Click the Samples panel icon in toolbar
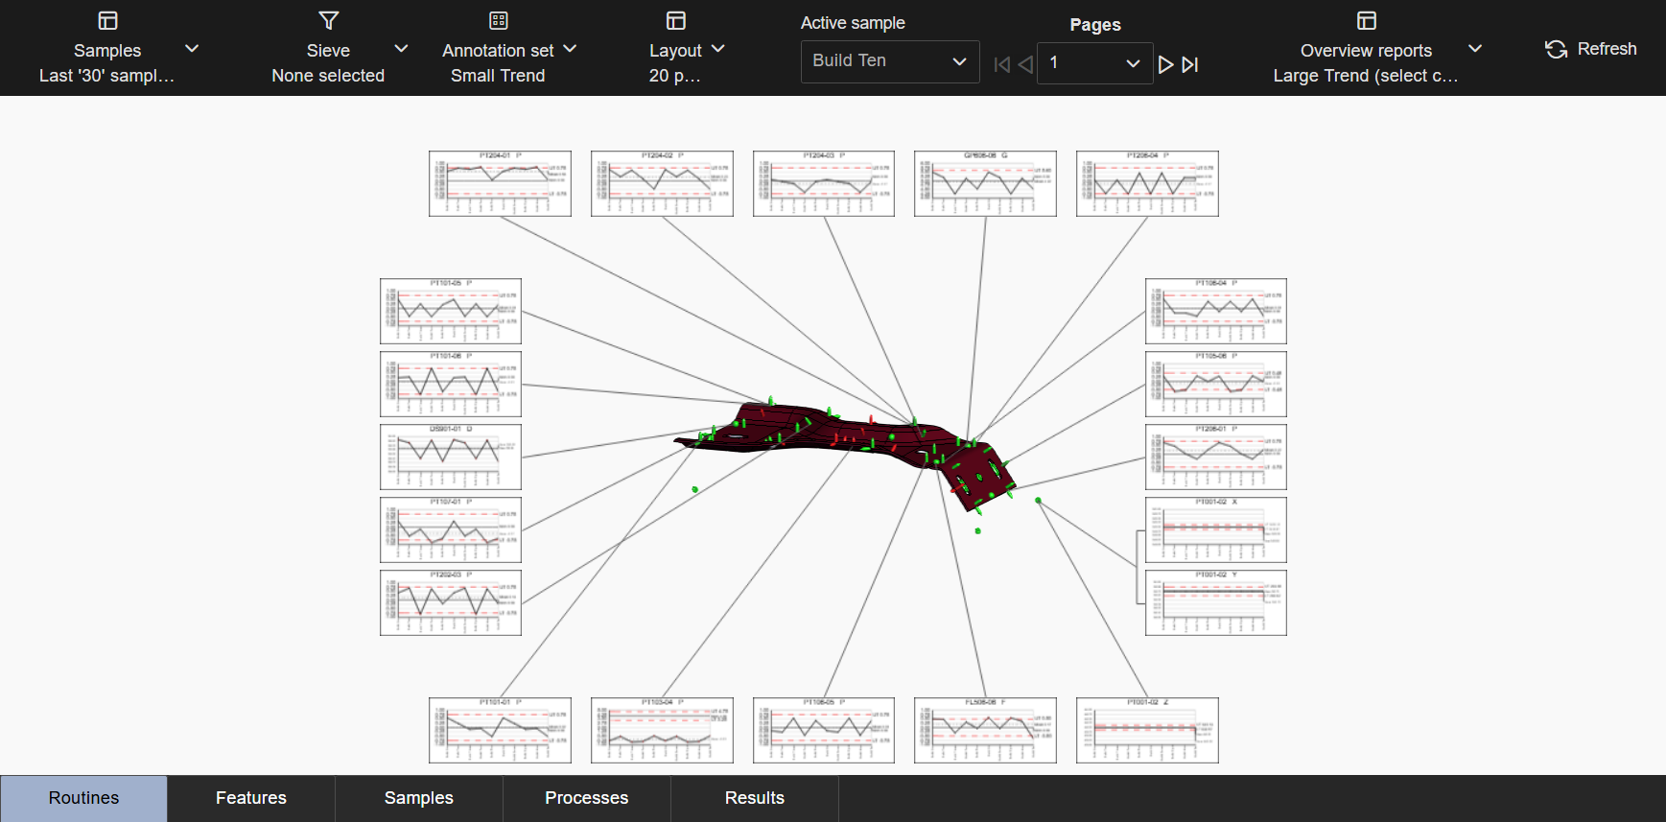 [x=107, y=20]
